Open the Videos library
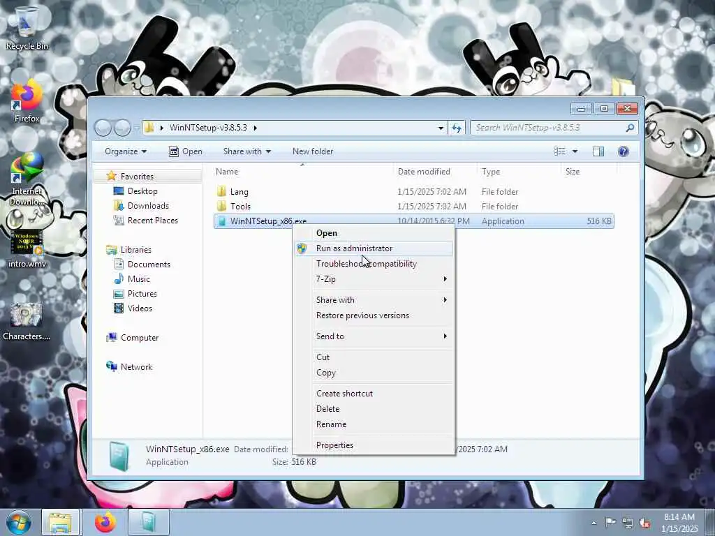The image size is (715, 536). 140,308
